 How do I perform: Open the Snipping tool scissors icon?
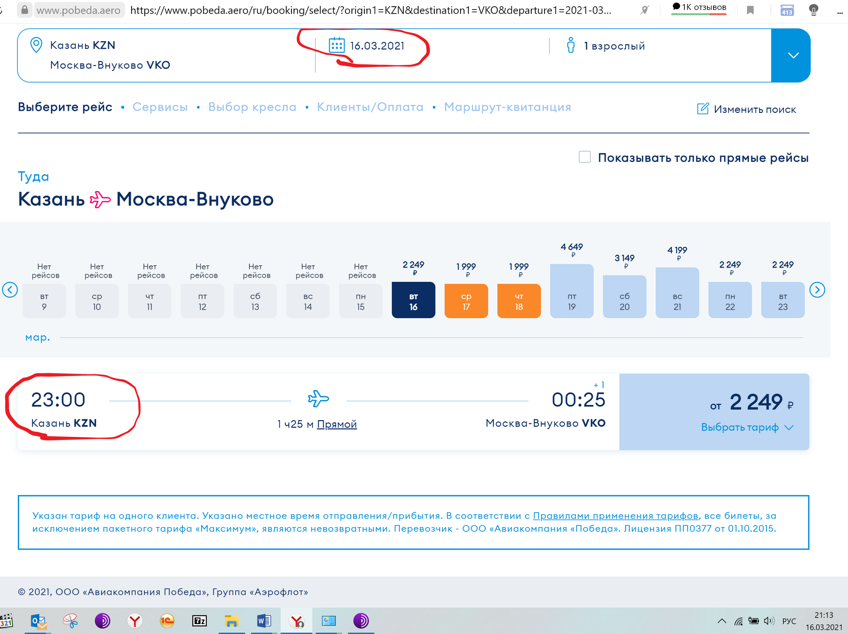tap(70, 621)
